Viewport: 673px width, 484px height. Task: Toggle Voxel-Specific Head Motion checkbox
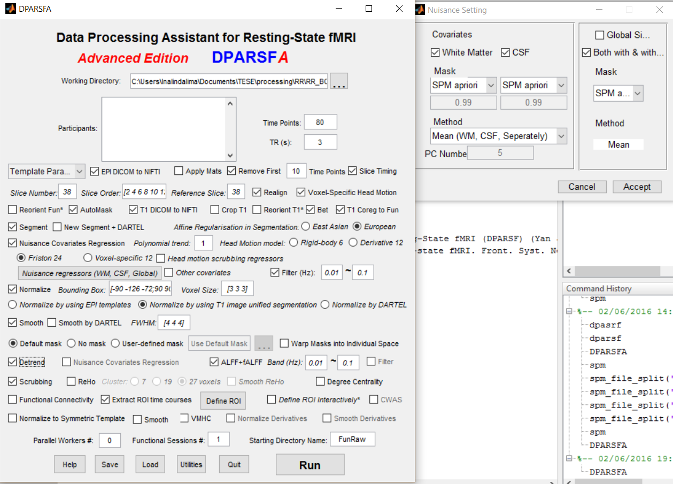300,192
